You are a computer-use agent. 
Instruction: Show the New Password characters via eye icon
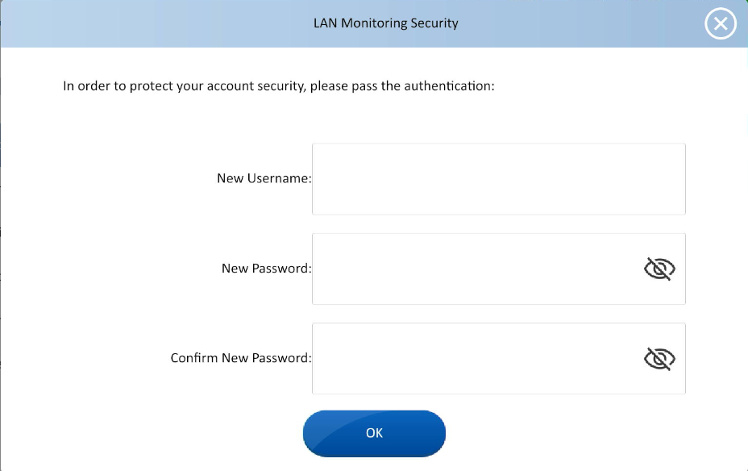click(x=659, y=269)
